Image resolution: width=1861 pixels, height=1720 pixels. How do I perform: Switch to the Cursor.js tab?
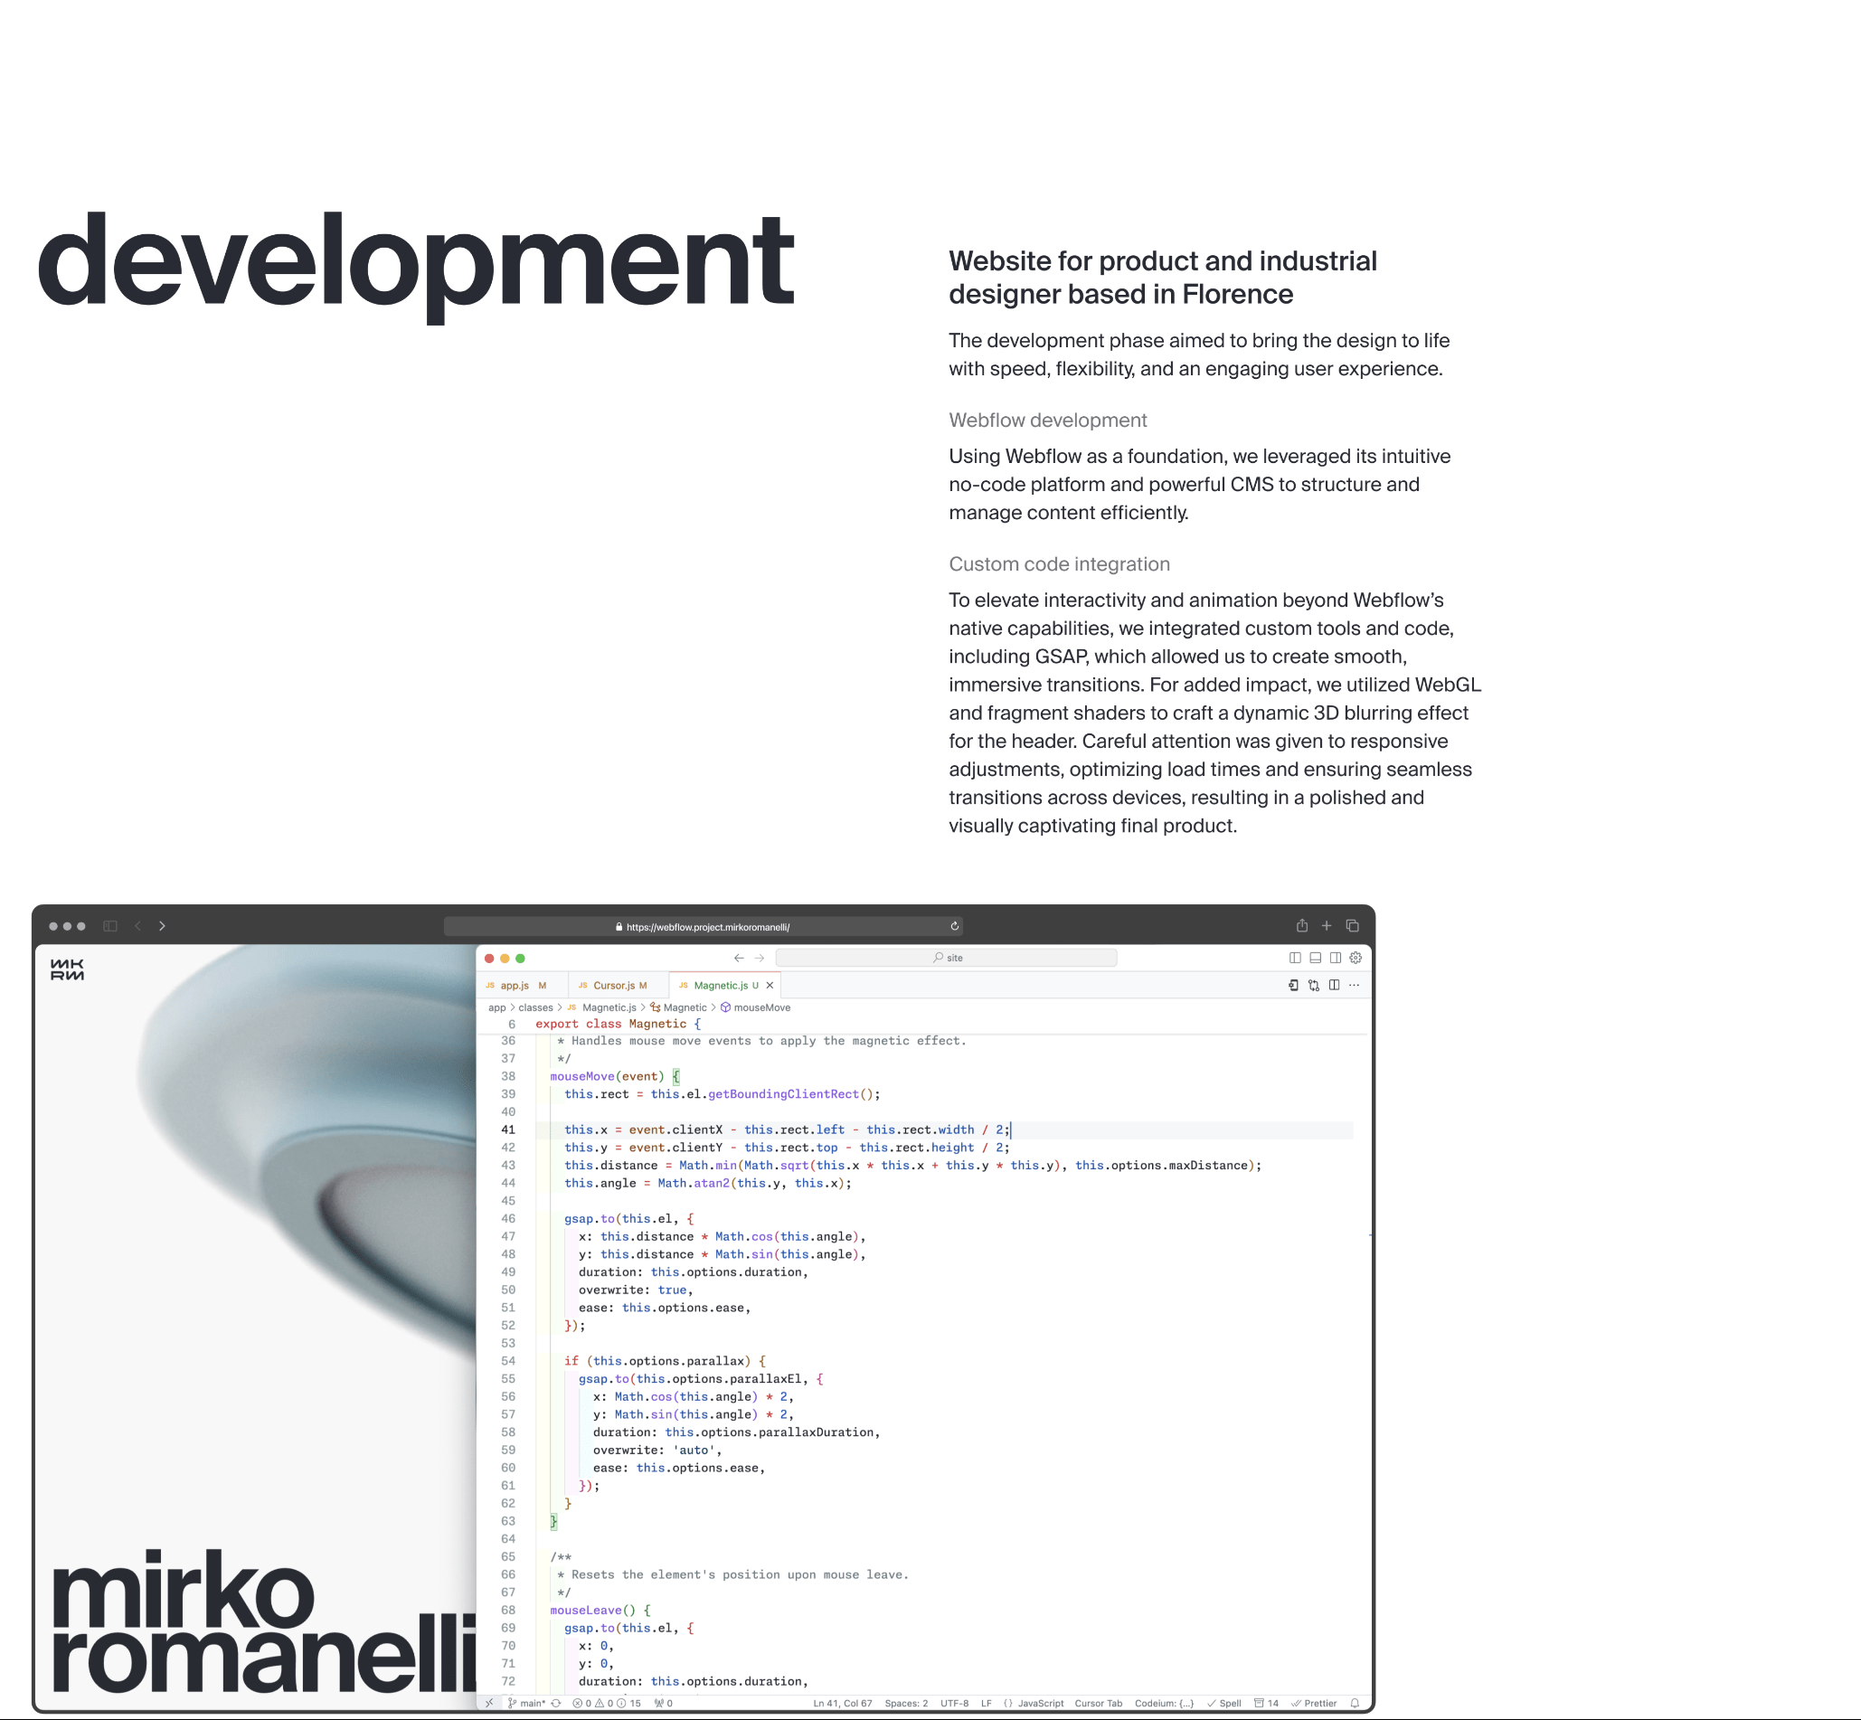coord(614,985)
